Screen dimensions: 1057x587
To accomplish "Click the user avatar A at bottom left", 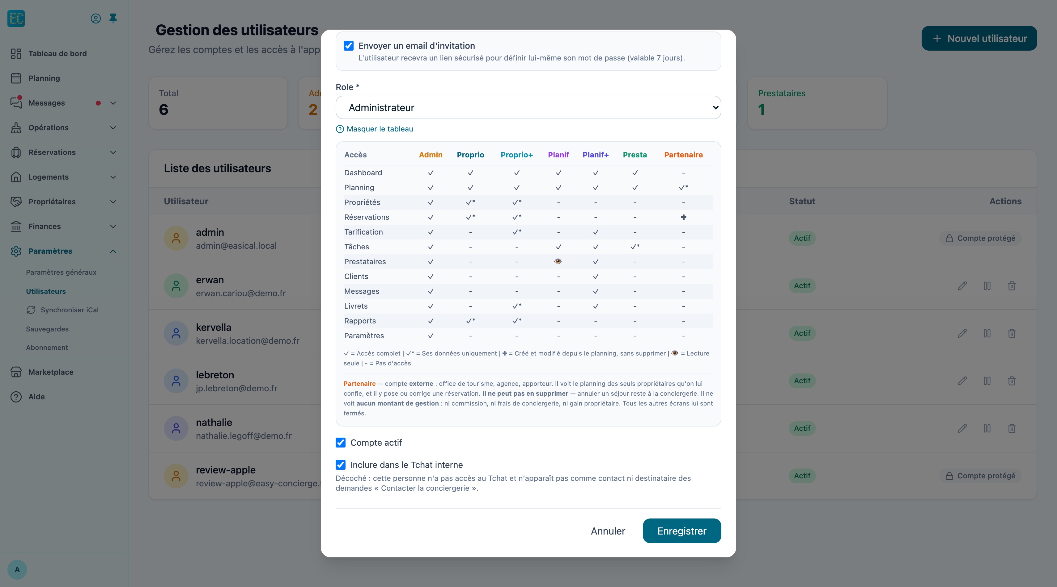I will coord(17,569).
